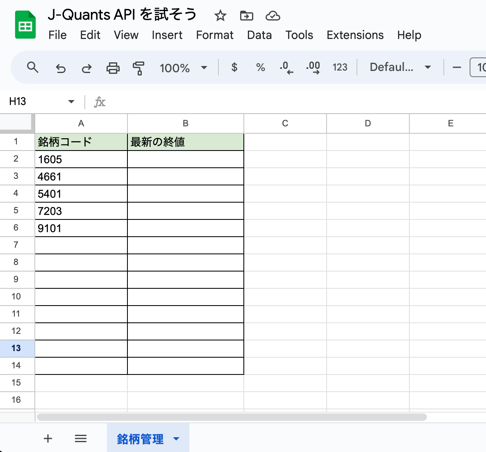
Task: Increase decimal places
Action: [x=313, y=68]
